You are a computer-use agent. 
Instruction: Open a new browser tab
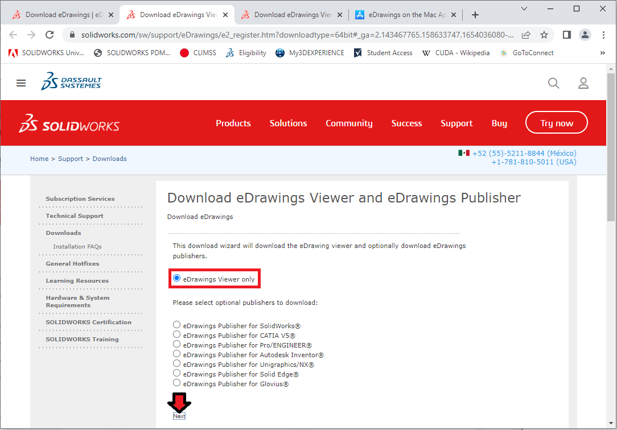click(x=475, y=15)
